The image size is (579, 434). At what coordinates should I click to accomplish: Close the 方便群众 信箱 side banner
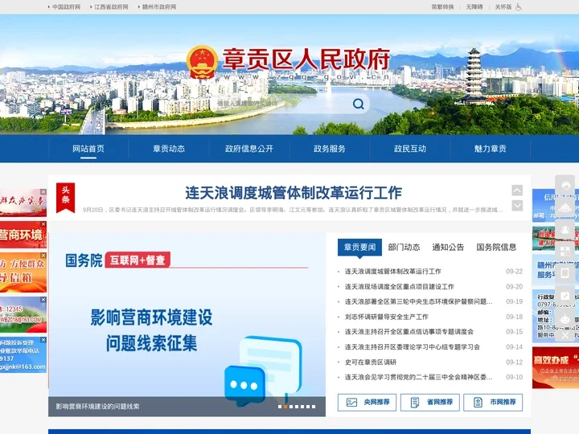43,256
